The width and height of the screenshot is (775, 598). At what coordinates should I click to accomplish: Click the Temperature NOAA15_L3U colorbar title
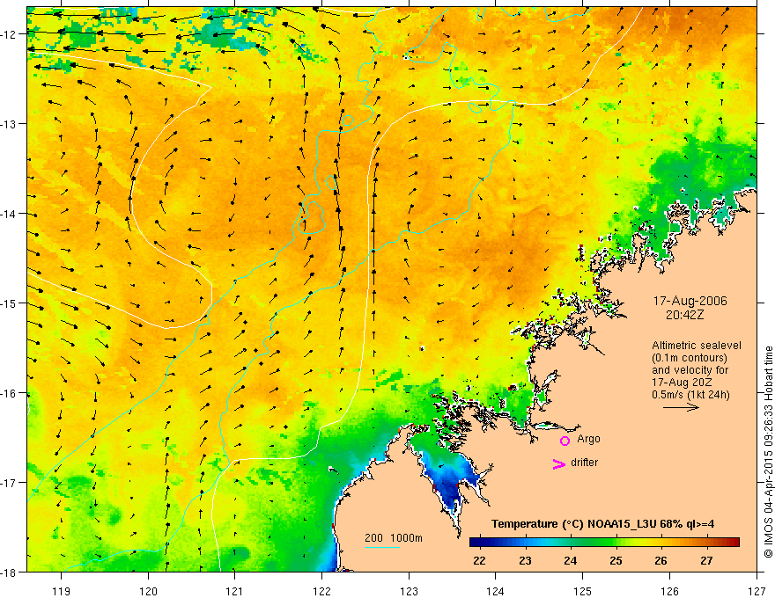602,524
